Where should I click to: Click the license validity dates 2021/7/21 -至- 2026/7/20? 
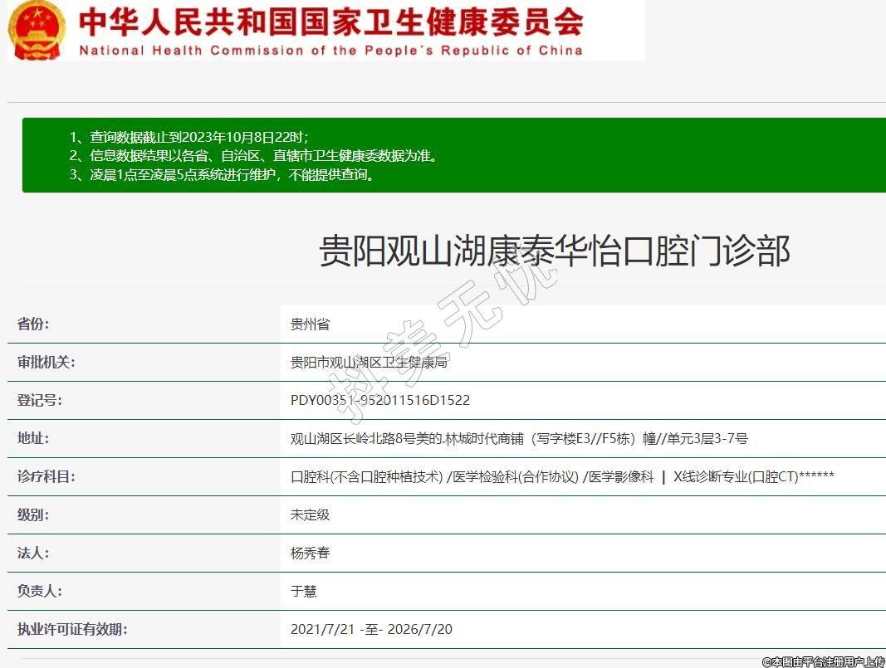[371, 629]
